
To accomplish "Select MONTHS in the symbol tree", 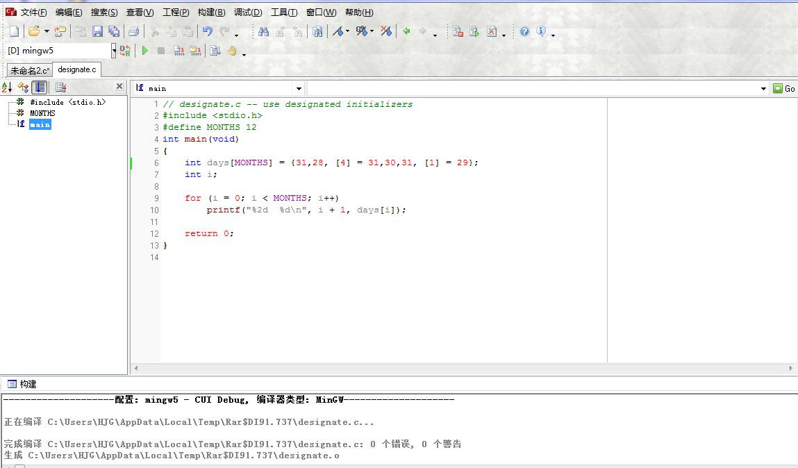I will point(42,113).
